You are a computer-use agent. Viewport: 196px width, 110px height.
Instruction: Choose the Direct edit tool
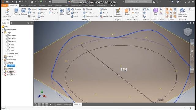point(104,13)
